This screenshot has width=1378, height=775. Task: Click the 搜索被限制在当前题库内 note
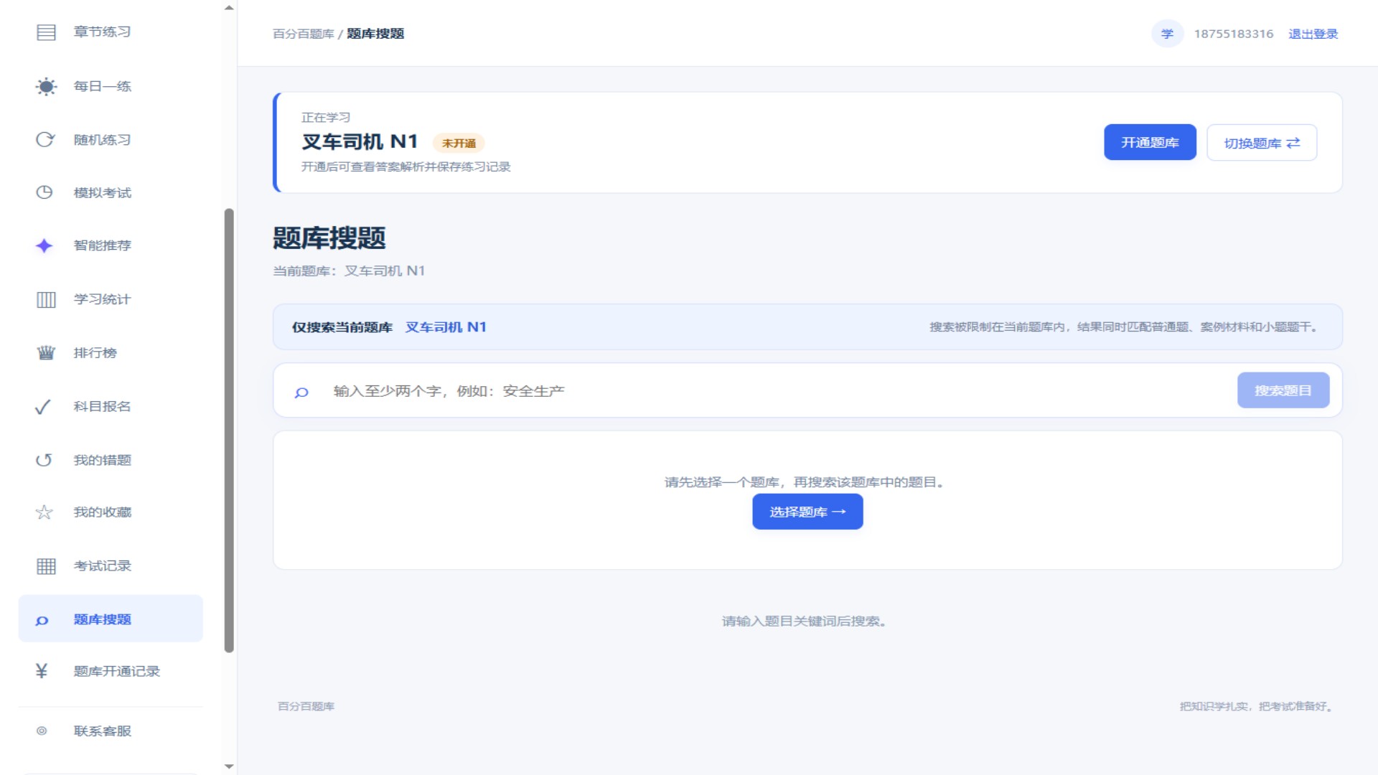[x=1125, y=327]
